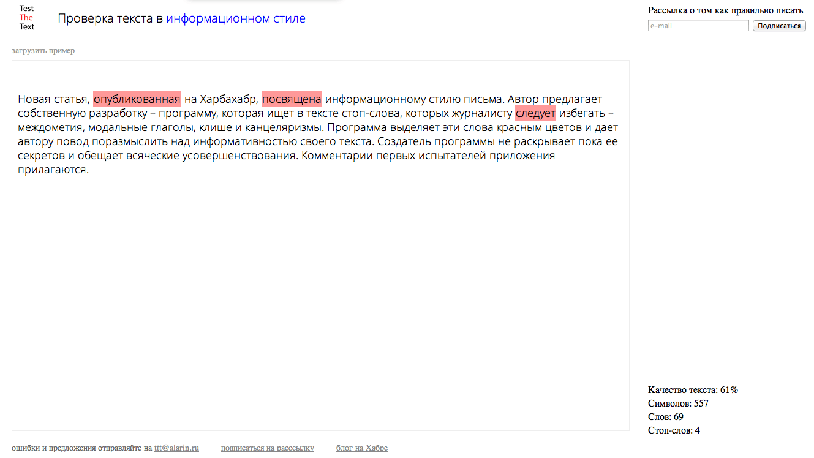Click the «Символов: 557» counter
Image resolution: width=814 pixels, height=458 pixels.
[678, 404]
